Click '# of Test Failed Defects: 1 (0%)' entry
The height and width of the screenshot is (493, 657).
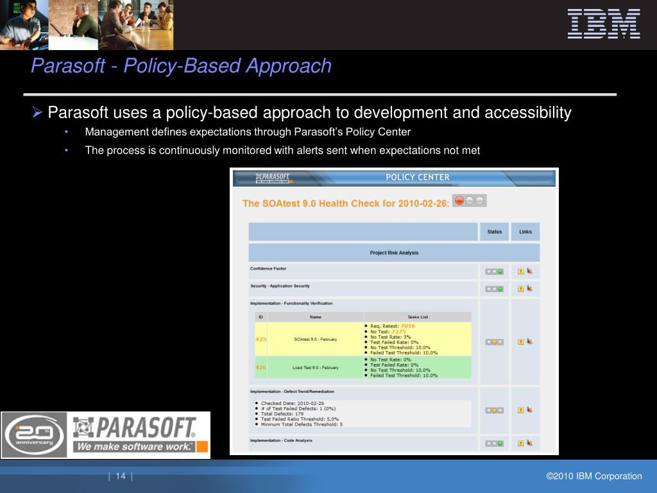[x=298, y=409]
